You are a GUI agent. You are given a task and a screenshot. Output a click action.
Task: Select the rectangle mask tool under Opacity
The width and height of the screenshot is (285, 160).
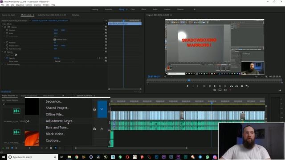(12, 55)
